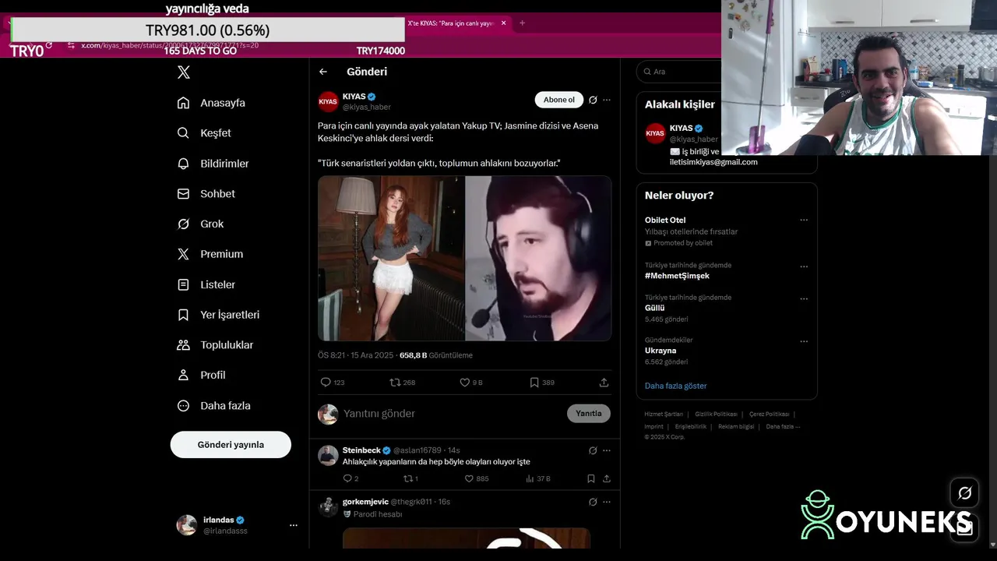Open a new browser tab
Viewport: 997px width, 561px height.
522,23
